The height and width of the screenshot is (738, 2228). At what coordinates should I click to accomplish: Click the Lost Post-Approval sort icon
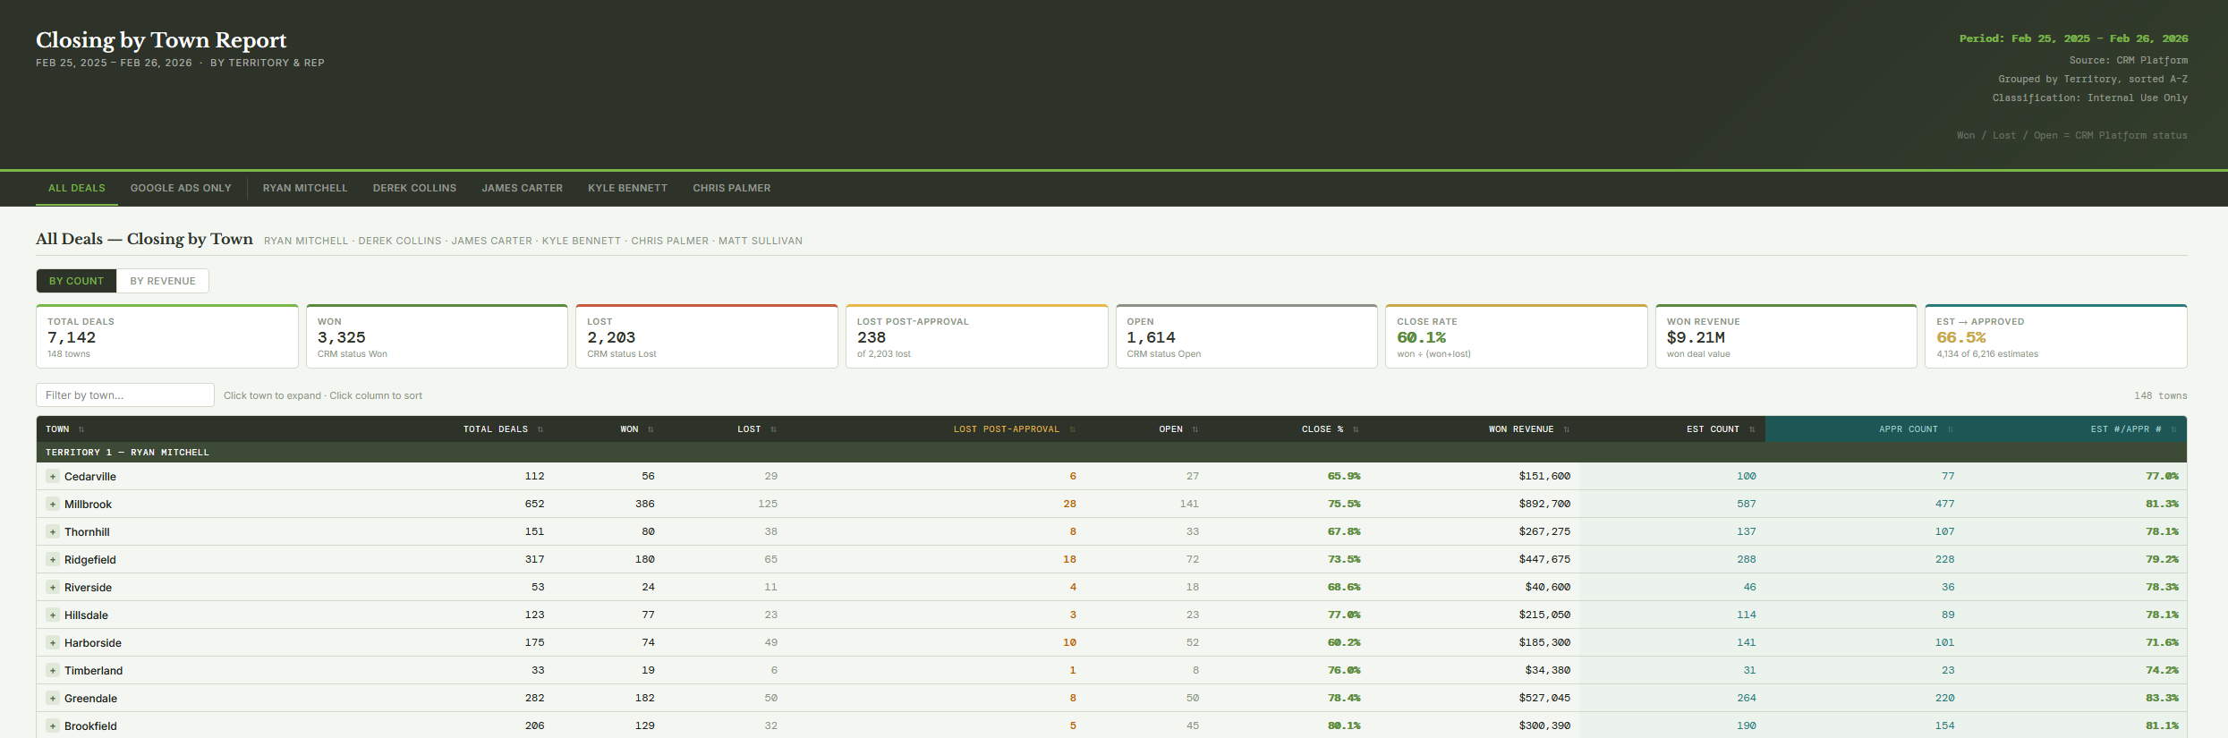tap(1072, 429)
